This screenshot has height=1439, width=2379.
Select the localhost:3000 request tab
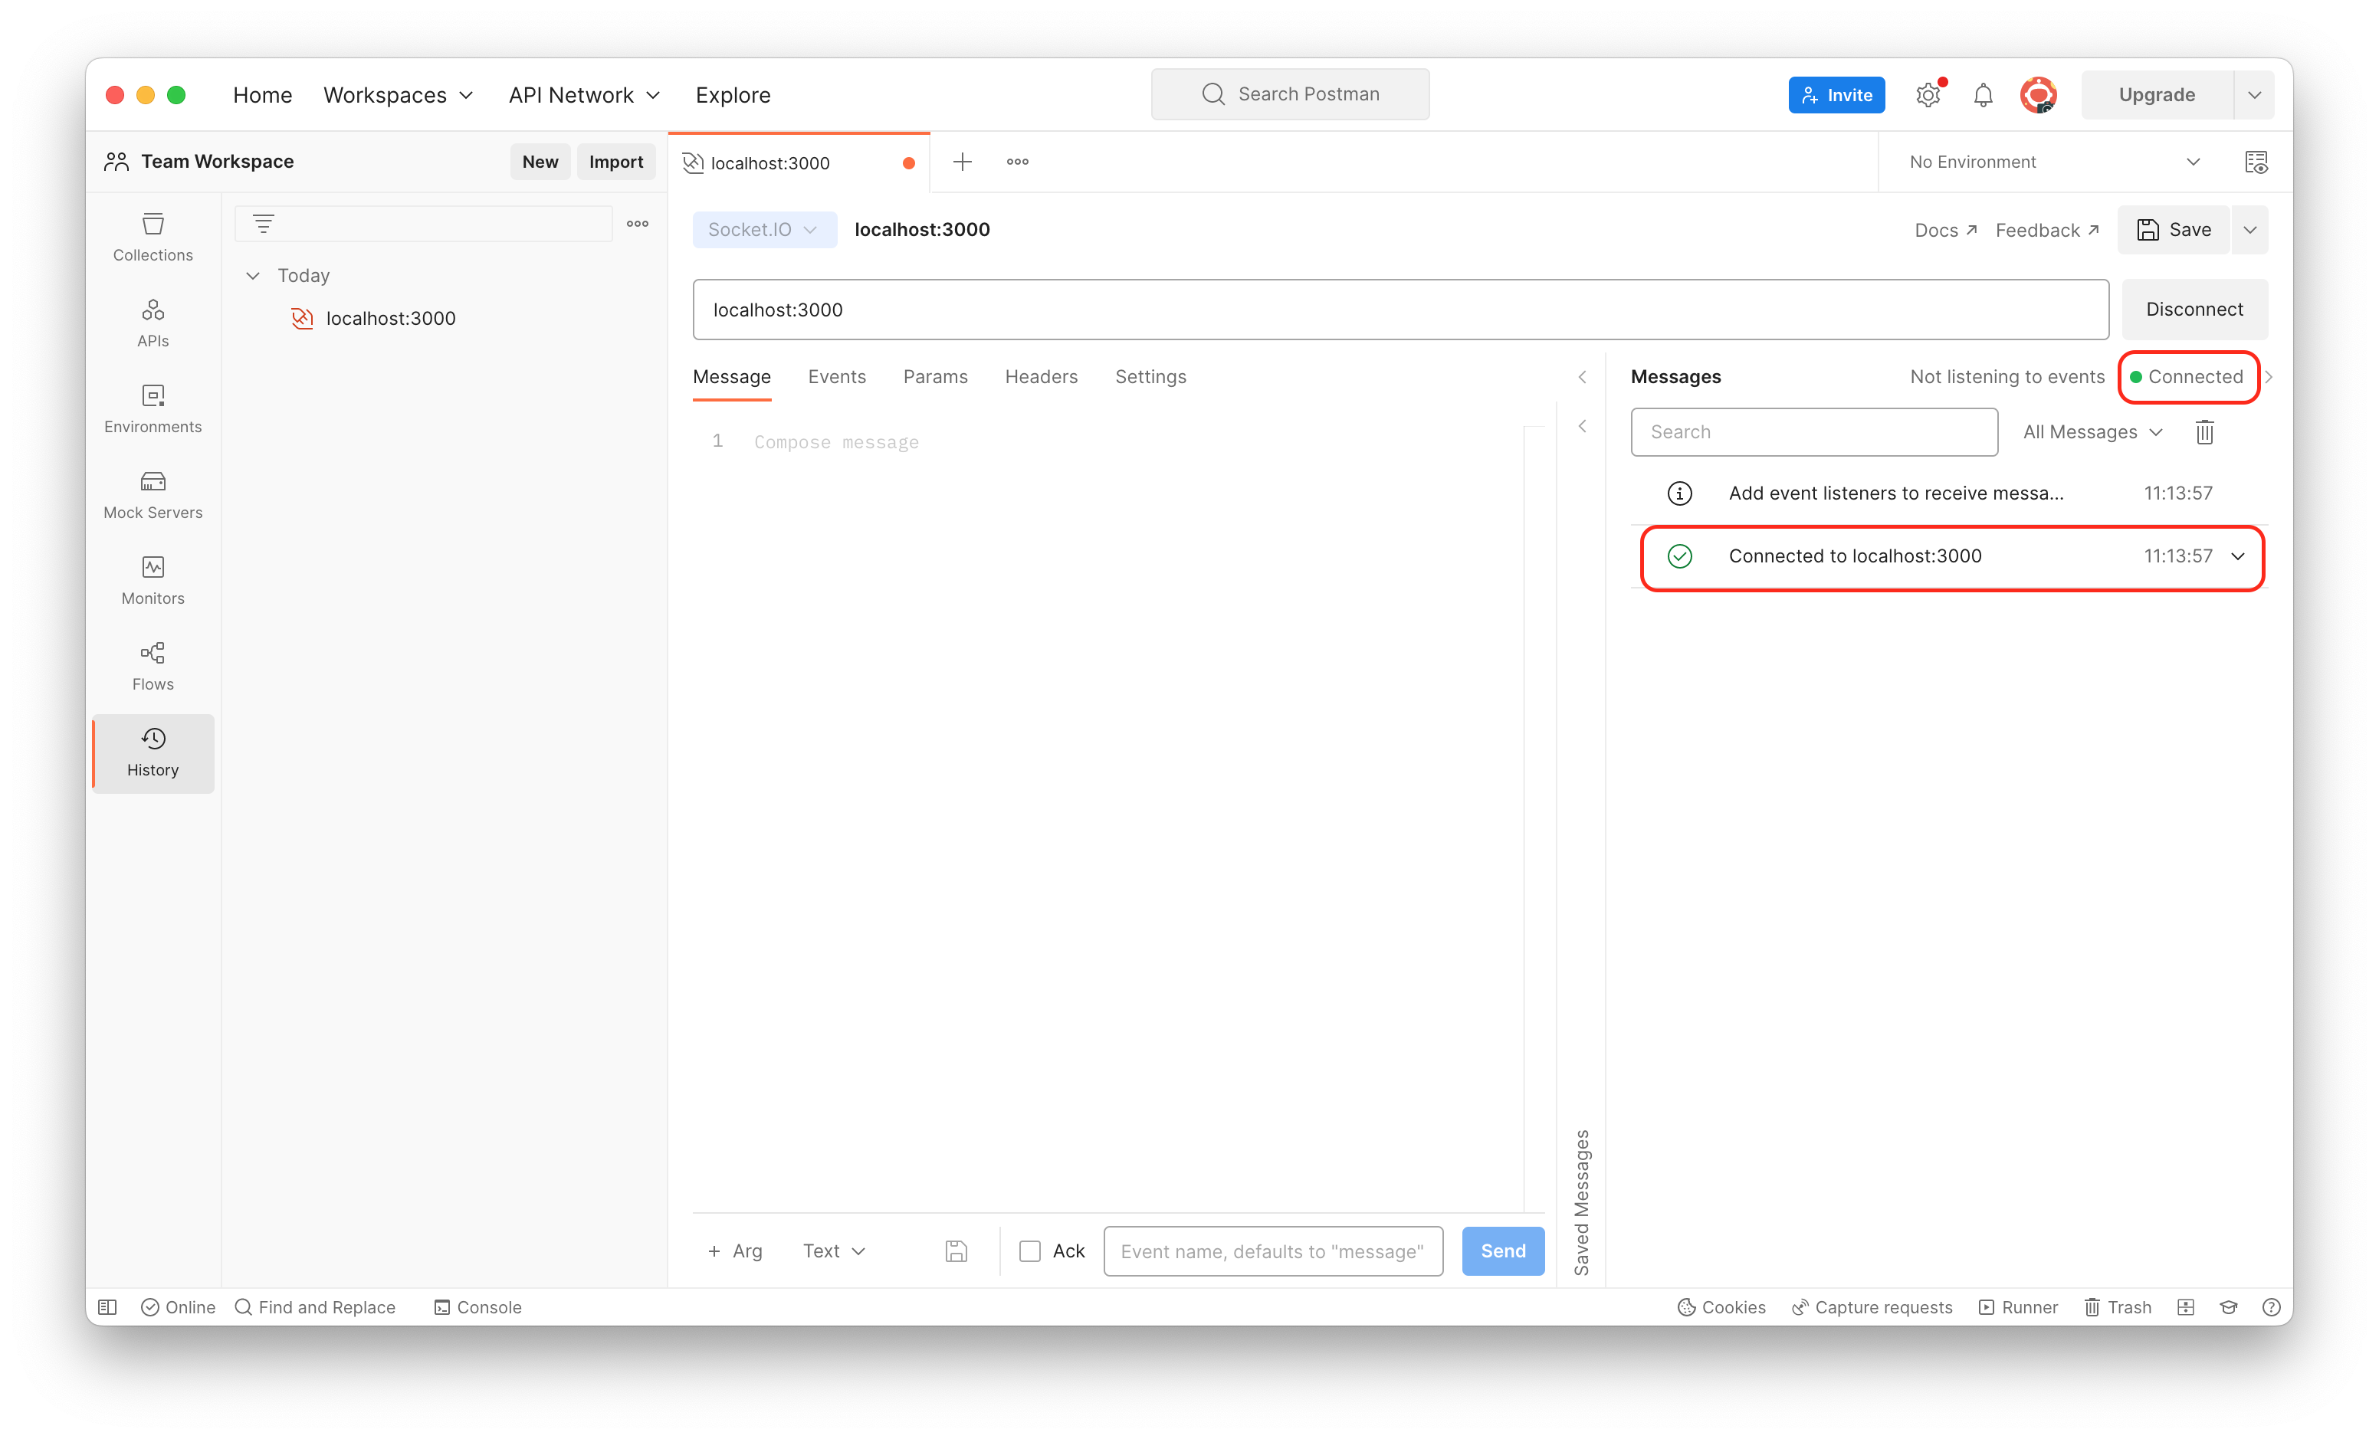799,162
